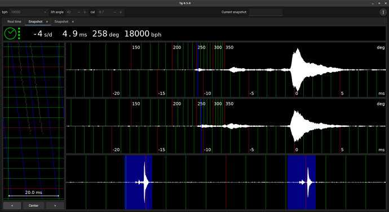Open the three-dot menu button
Viewport: 389px width, 212px height.
[x=383, y=12]
